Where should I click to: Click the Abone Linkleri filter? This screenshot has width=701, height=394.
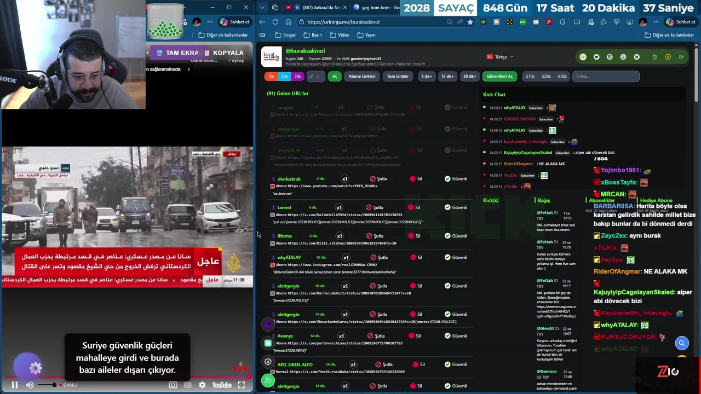click(362, 76)
